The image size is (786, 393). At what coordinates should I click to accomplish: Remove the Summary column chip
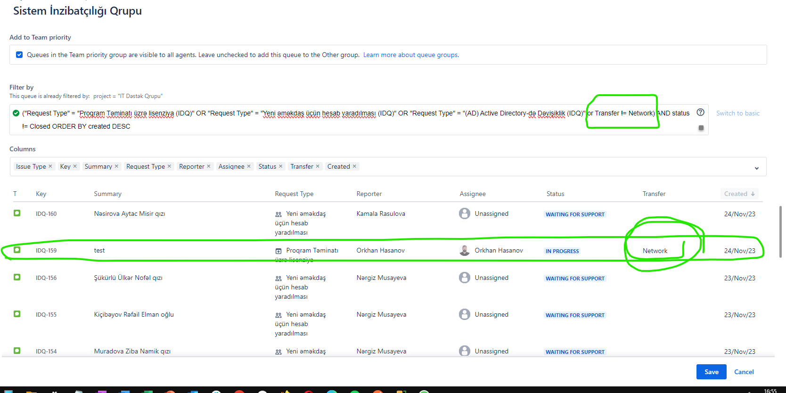click(x=116, y=166)
